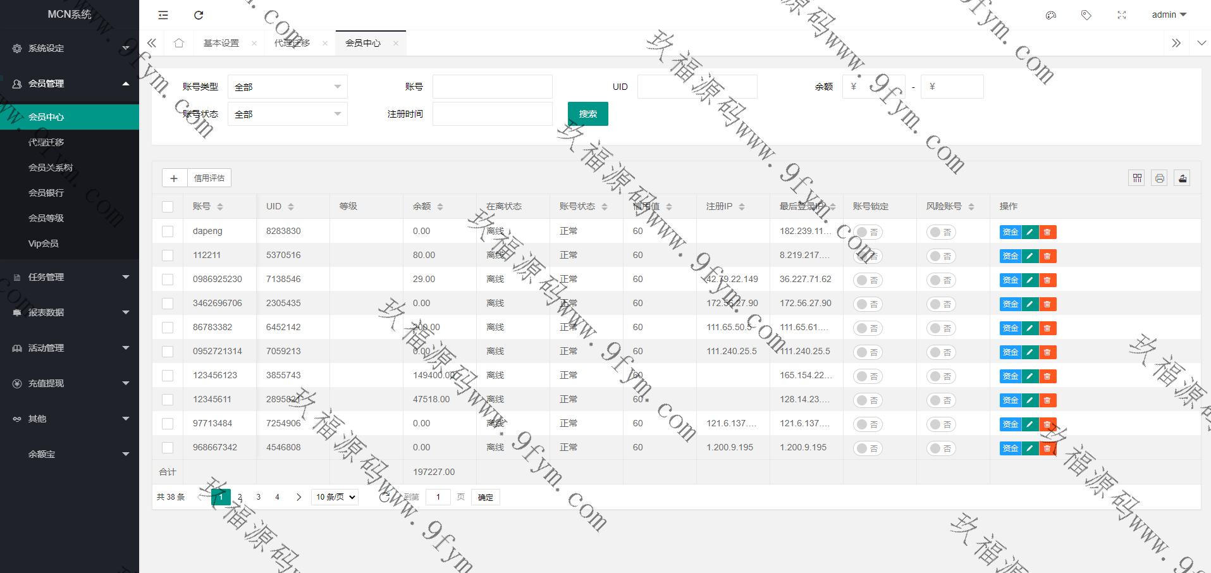Toggle risk account switch for 86783382

941,328
